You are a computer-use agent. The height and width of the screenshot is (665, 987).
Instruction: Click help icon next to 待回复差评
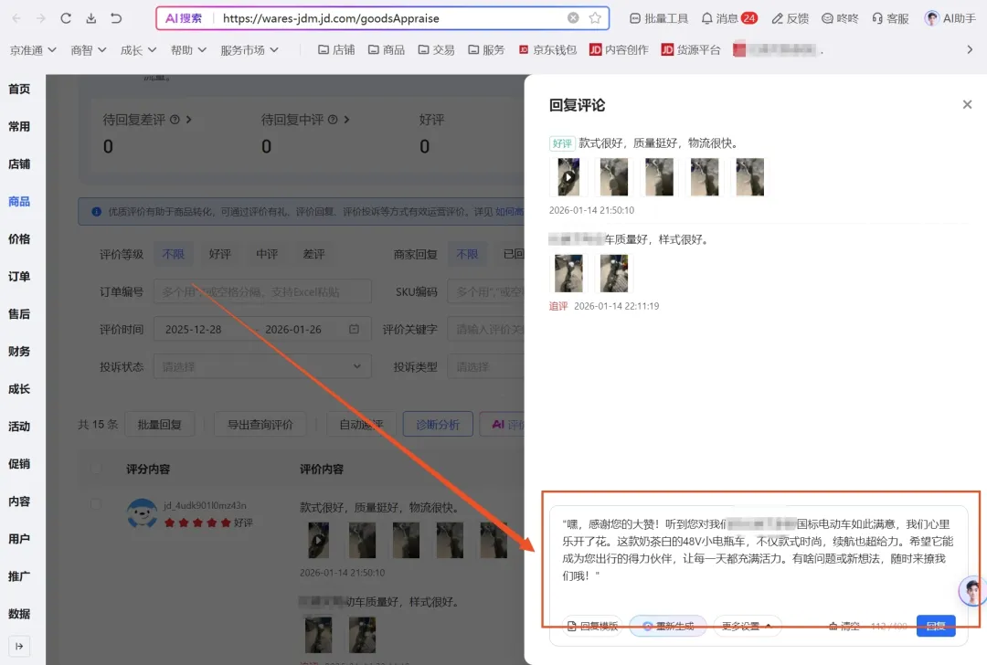click(x=175, y=120)
